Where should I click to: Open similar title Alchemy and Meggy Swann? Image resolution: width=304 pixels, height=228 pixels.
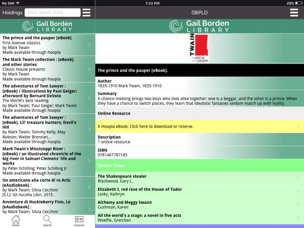coord(199,205)
